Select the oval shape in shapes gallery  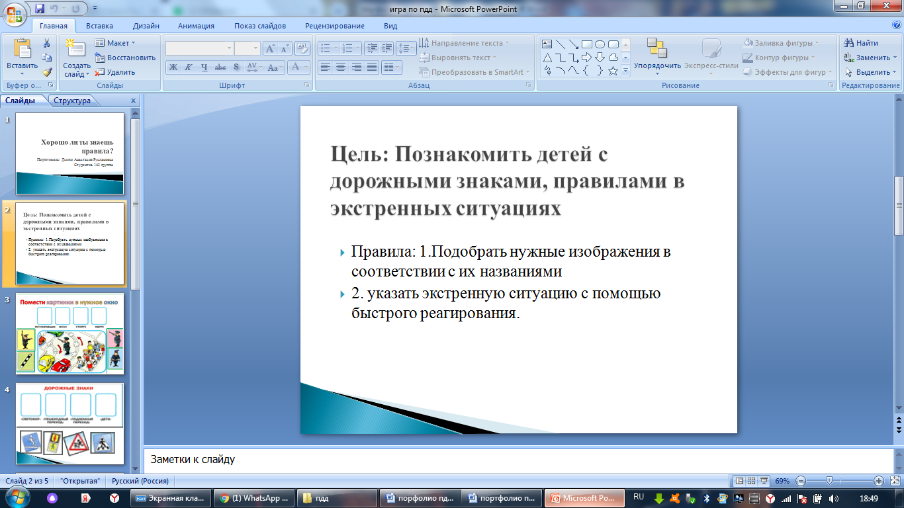coord(600,44)
